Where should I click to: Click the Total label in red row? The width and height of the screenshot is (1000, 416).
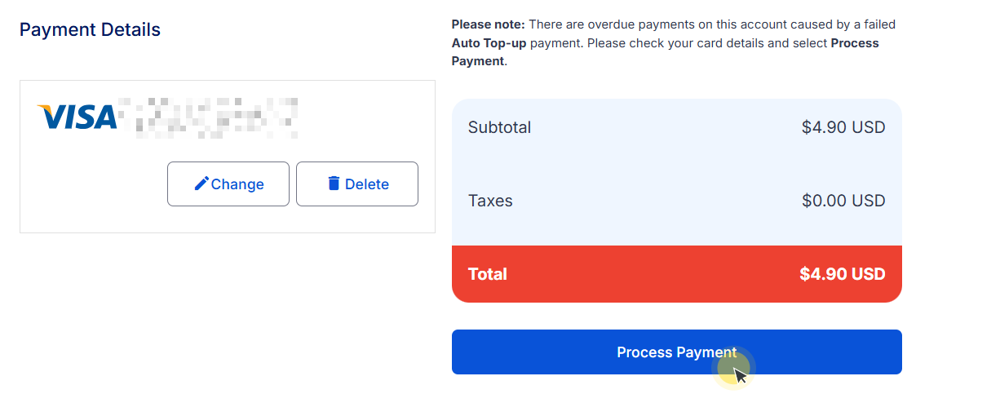488,274
